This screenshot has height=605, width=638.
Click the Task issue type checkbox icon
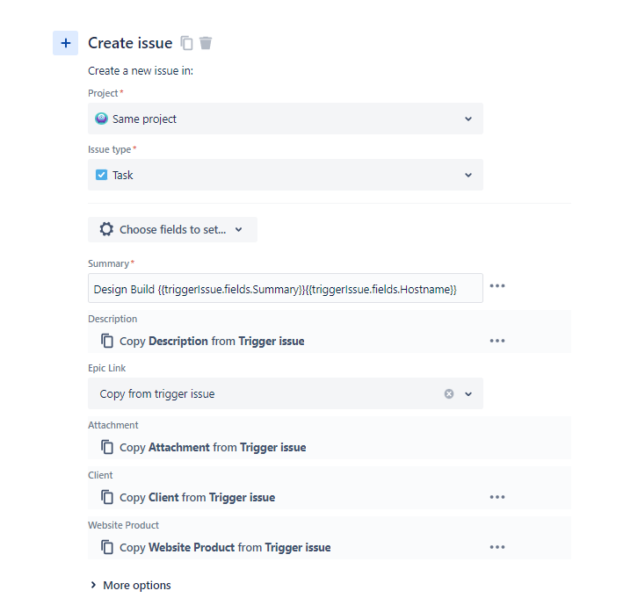[101, 175]
